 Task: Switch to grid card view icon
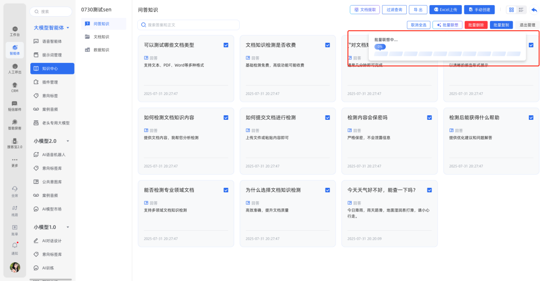point(511,10)
